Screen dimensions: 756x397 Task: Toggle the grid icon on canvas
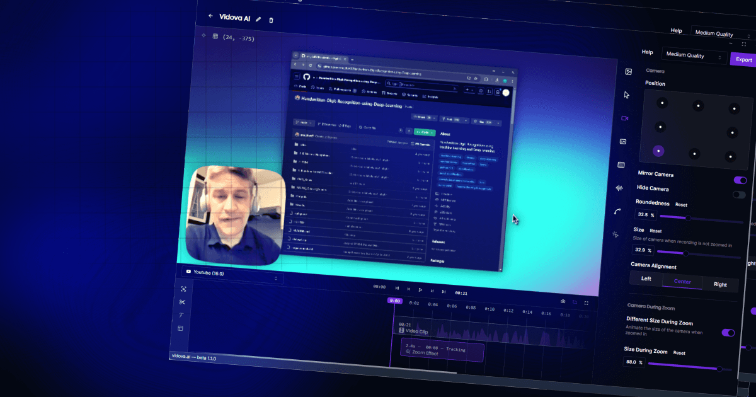coord(215,37)
